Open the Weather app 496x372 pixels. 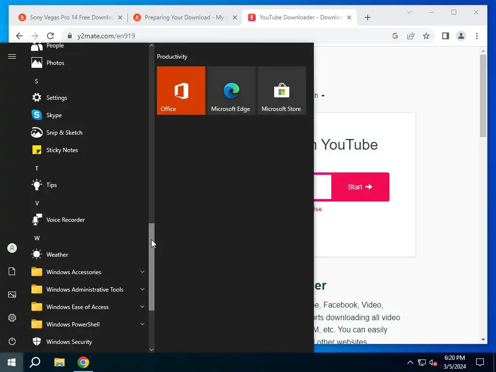click(88, 254)
